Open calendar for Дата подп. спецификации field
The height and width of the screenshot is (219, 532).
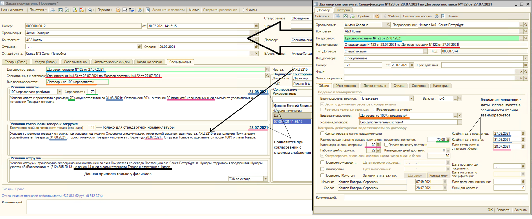[523, 182]
